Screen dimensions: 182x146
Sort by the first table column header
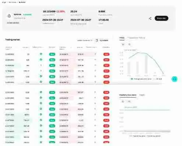click(9, 48)
